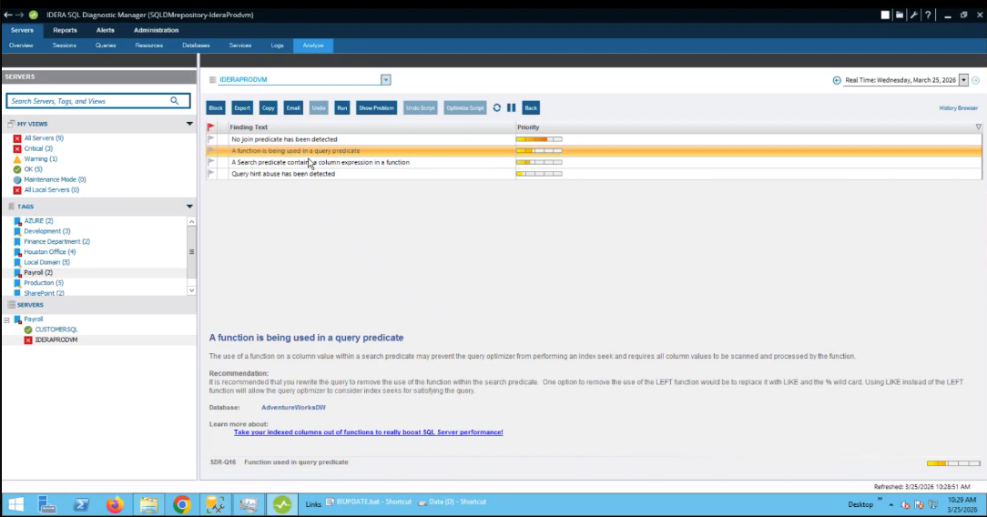The width and height of the screenshot is (987, 517).
Task: Click the red flag column header icon
Action: pos(211,127)
